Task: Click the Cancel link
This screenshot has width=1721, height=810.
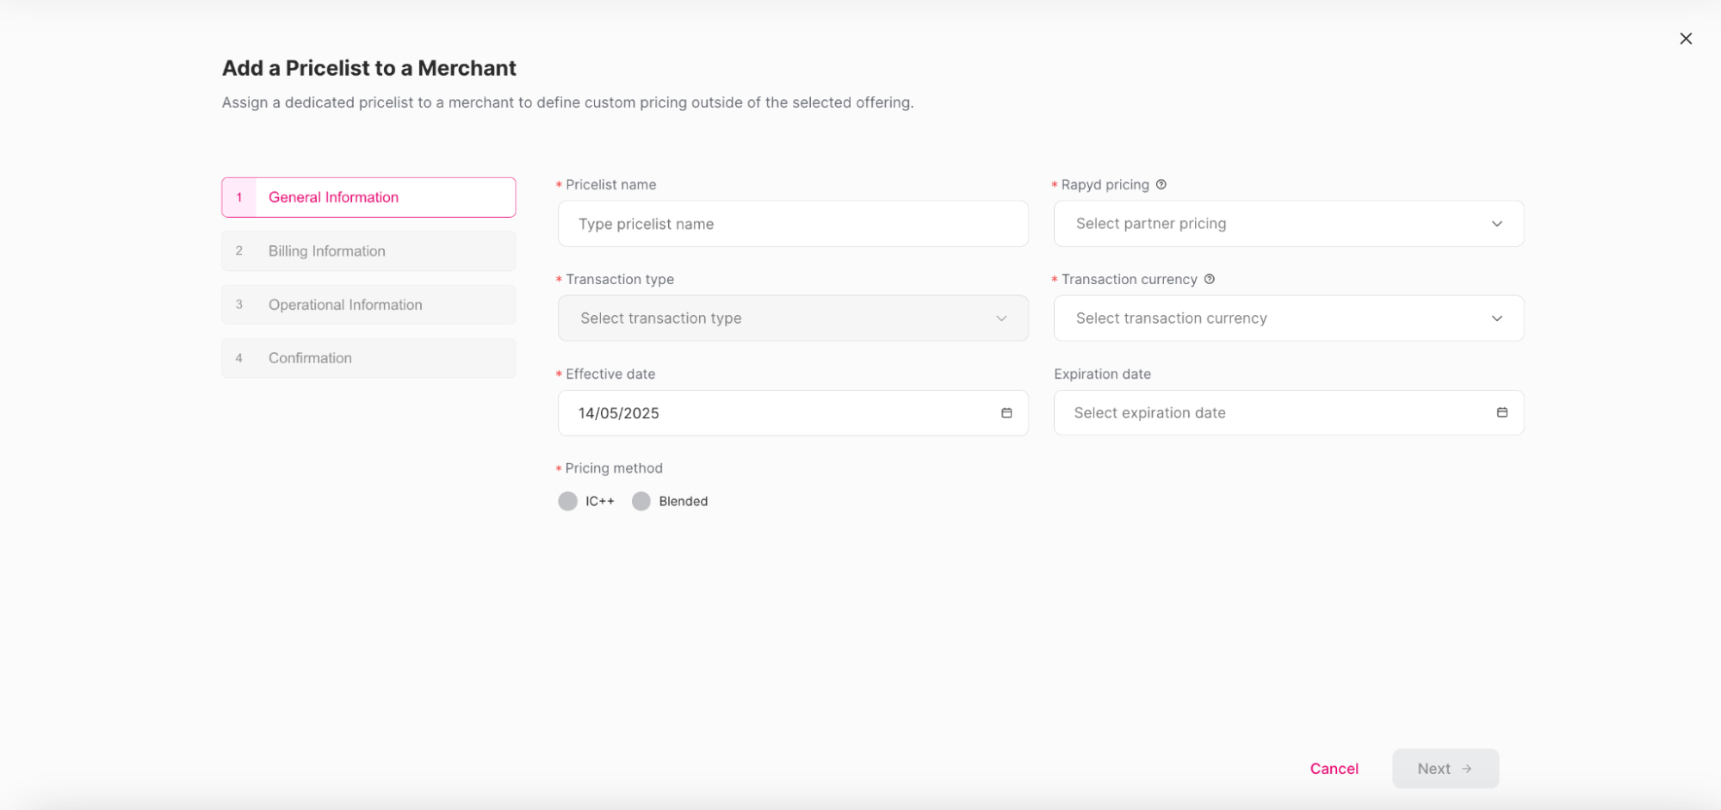Action: 1334,769
